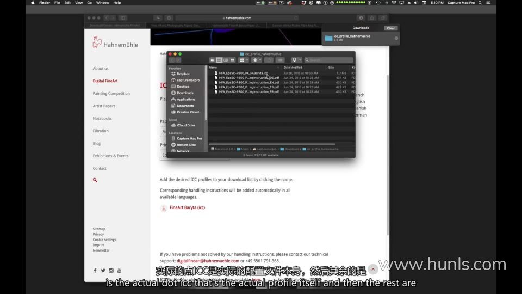Click site search magnifier icon
This screenshot has width=522, height=294.
coord(95,180)
